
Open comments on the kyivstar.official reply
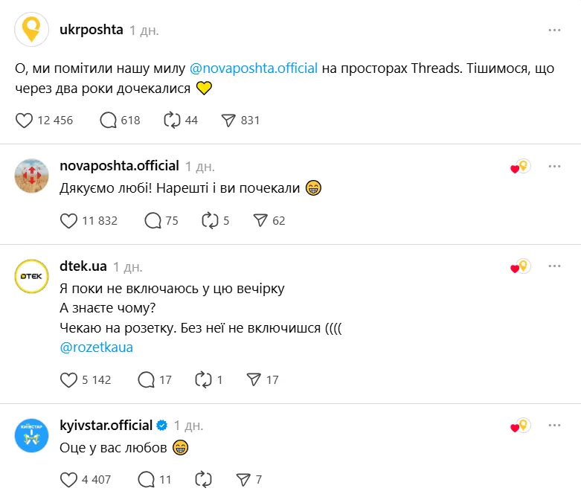[147, 480]
